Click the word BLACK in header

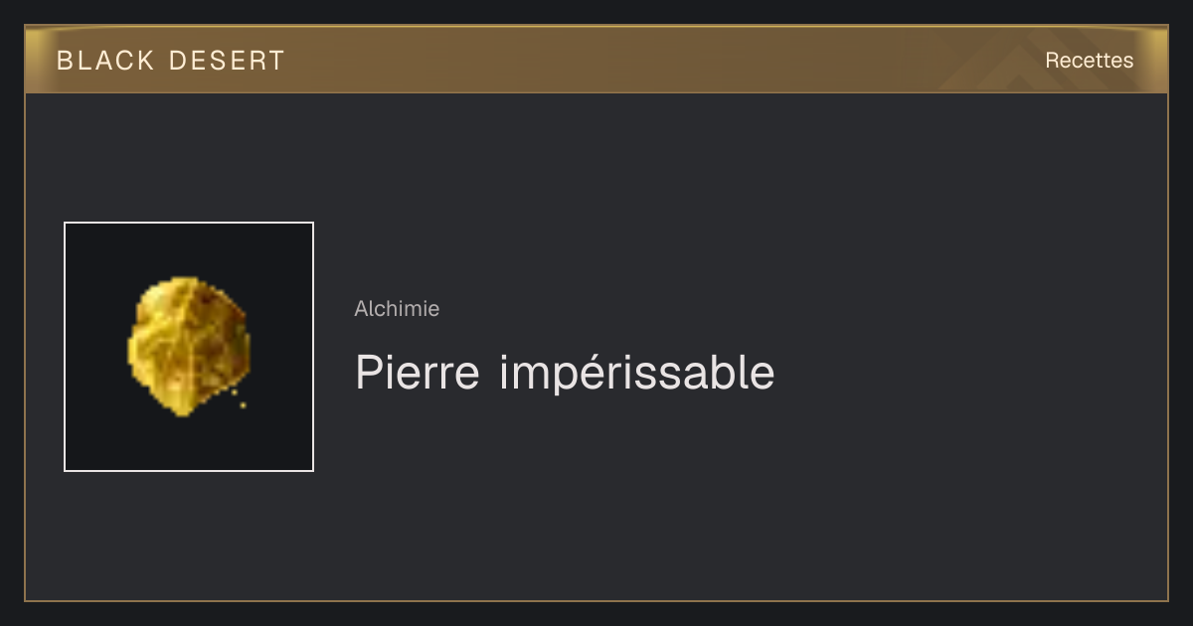click(x=105, y=61)
